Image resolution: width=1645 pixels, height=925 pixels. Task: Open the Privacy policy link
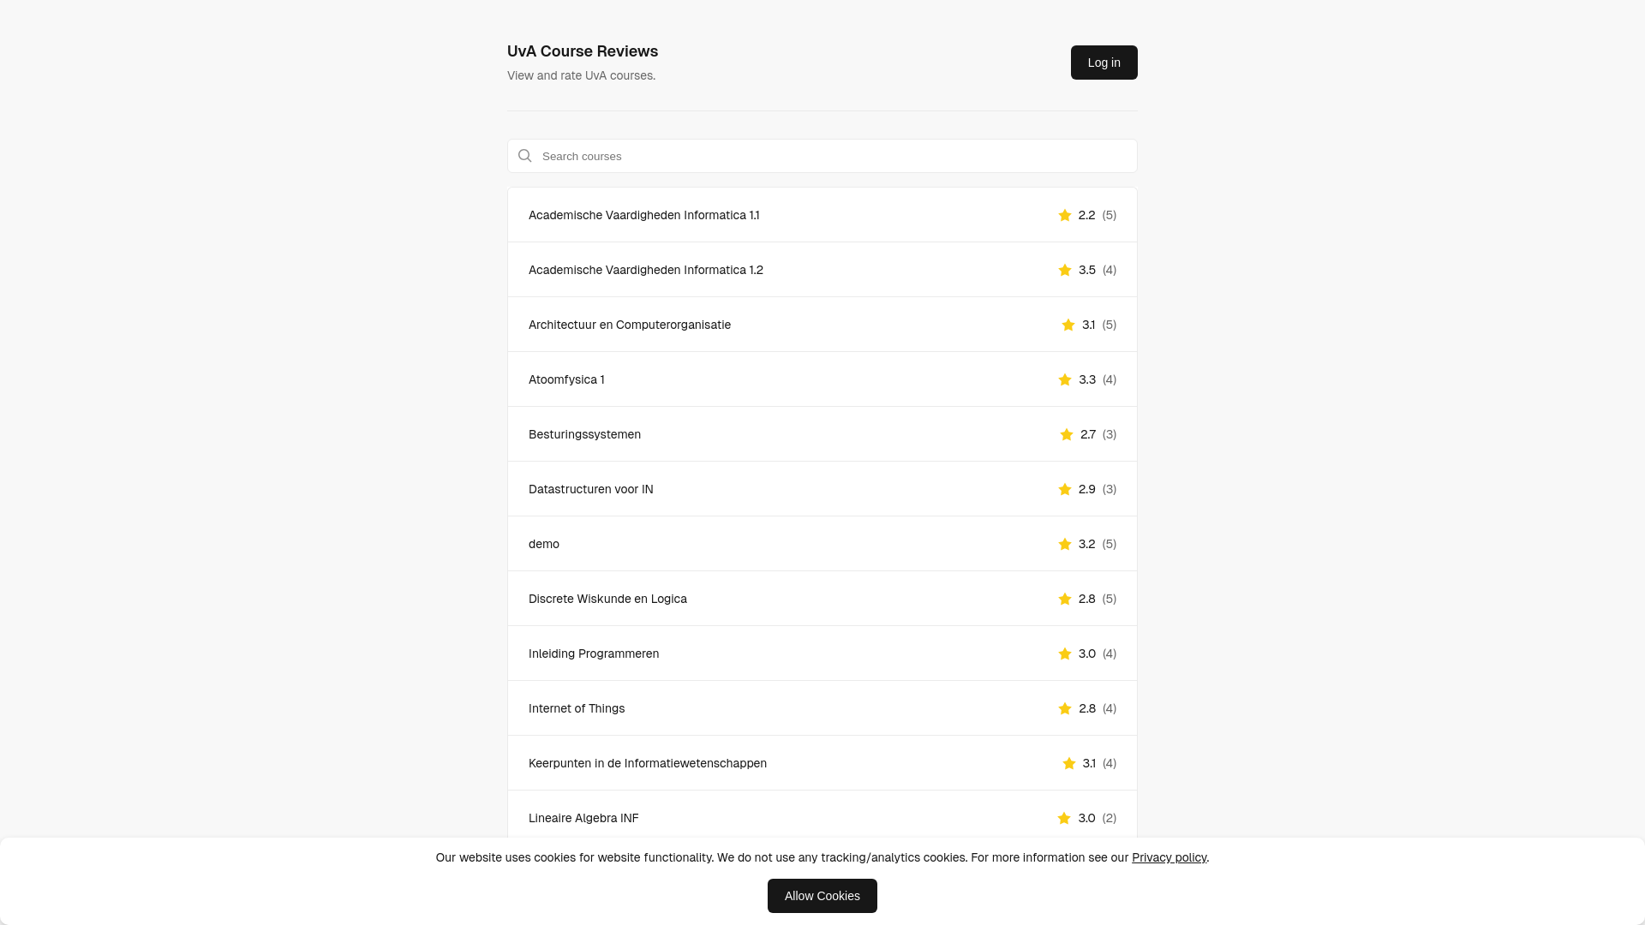1169,857
